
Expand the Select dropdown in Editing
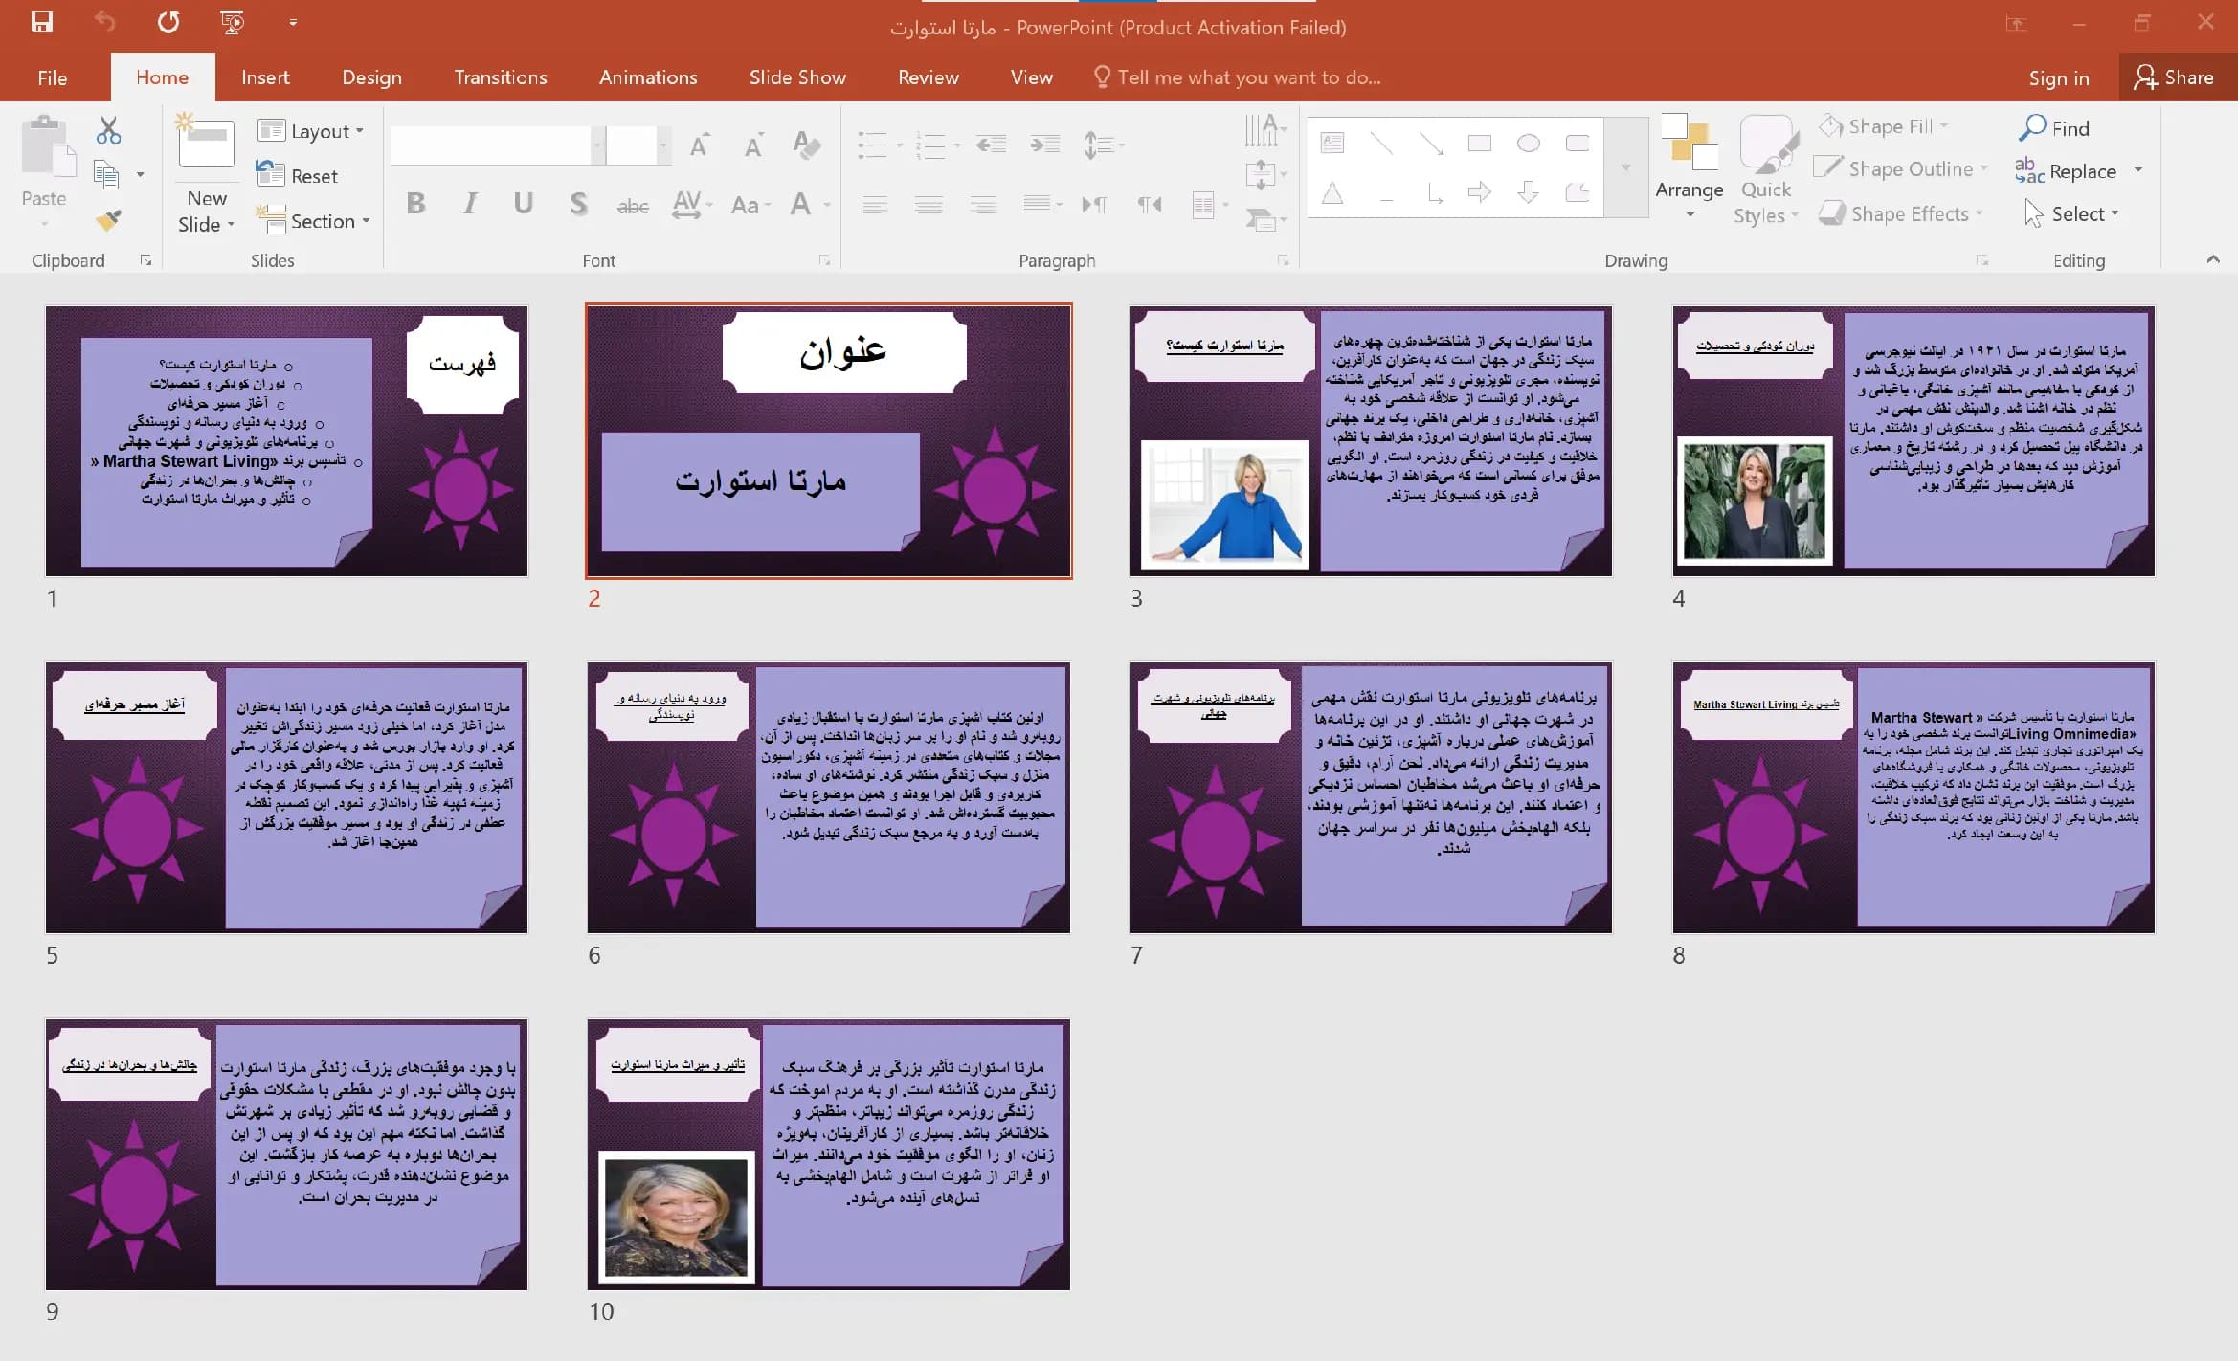pyautogui.click(x=2072, y=213)
